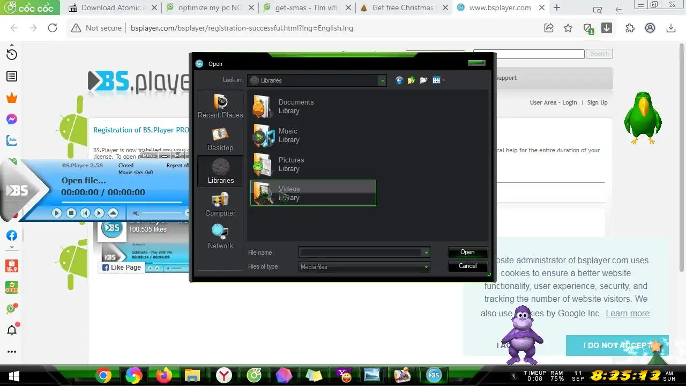This screenshot has height=386, width=686.
Task: Click the browser address bar URL
Action: (242, 28)
